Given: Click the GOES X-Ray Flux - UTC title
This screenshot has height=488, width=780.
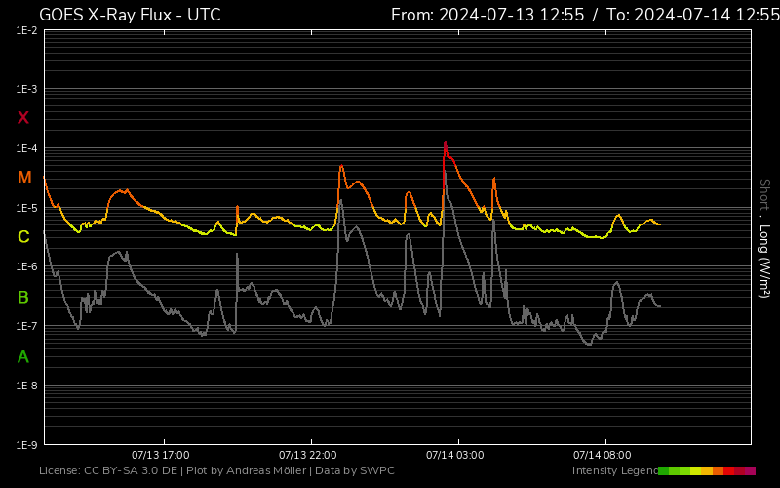Looking at the screenshot, I should [x=130, y=15].
